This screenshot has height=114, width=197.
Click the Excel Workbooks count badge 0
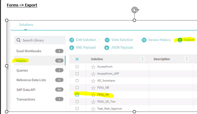(59, 51)
